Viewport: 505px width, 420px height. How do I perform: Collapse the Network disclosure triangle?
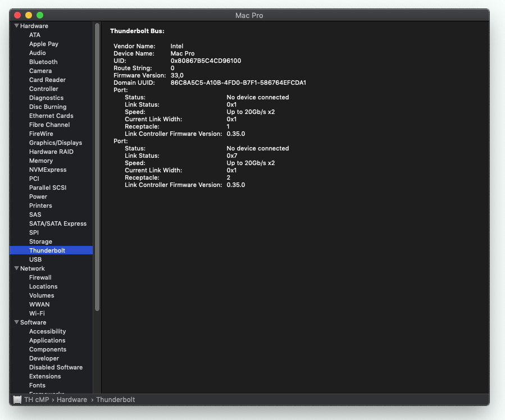click(17, 268)
